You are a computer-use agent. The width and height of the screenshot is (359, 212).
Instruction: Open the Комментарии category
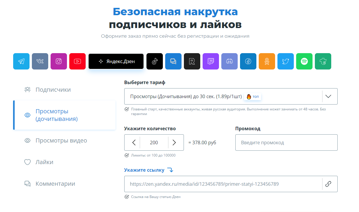click(x=64, y=184)
